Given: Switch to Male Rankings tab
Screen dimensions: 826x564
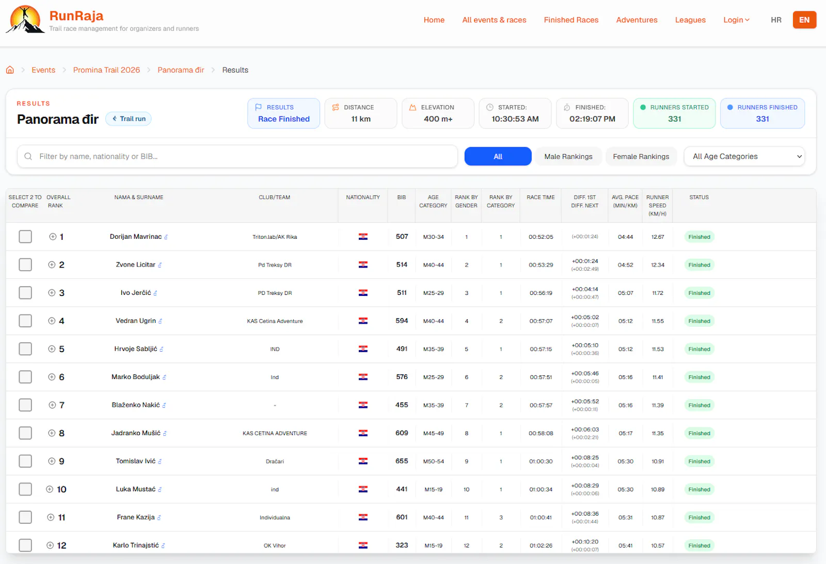Looking at the screenshot, I should coord(568,156).
